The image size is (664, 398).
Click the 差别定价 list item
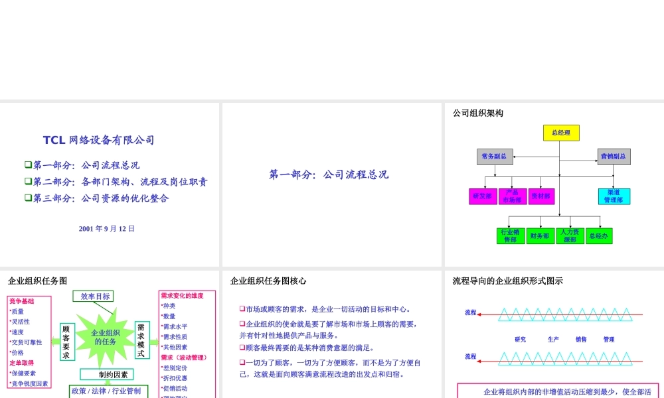[175, 368]
